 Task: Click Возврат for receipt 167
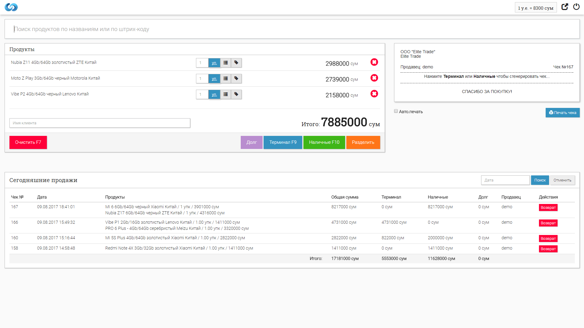point(548,207)
